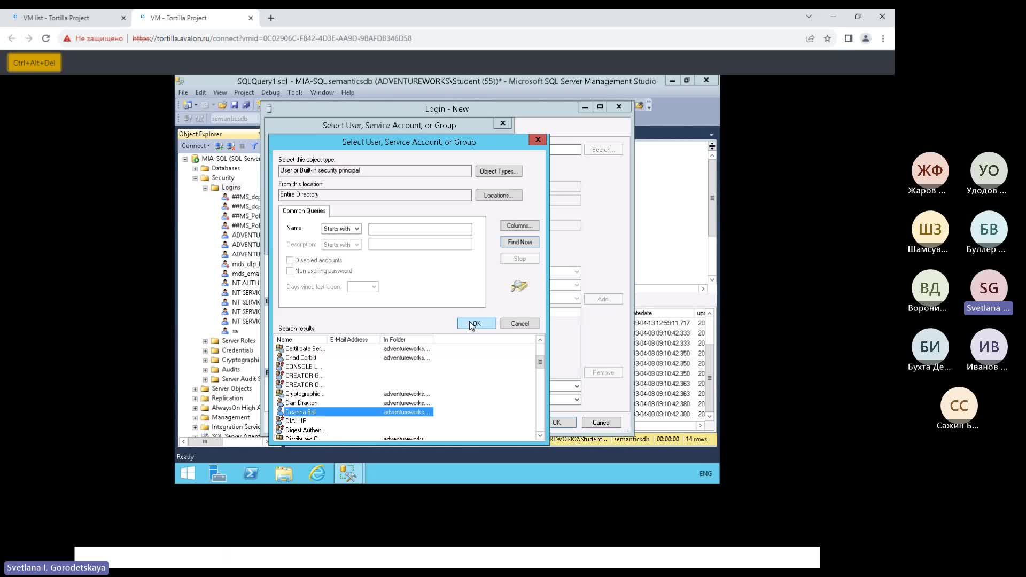1026x577 pixels.
Task: Click the In Folder column header
Action: [x=406, y=340]
